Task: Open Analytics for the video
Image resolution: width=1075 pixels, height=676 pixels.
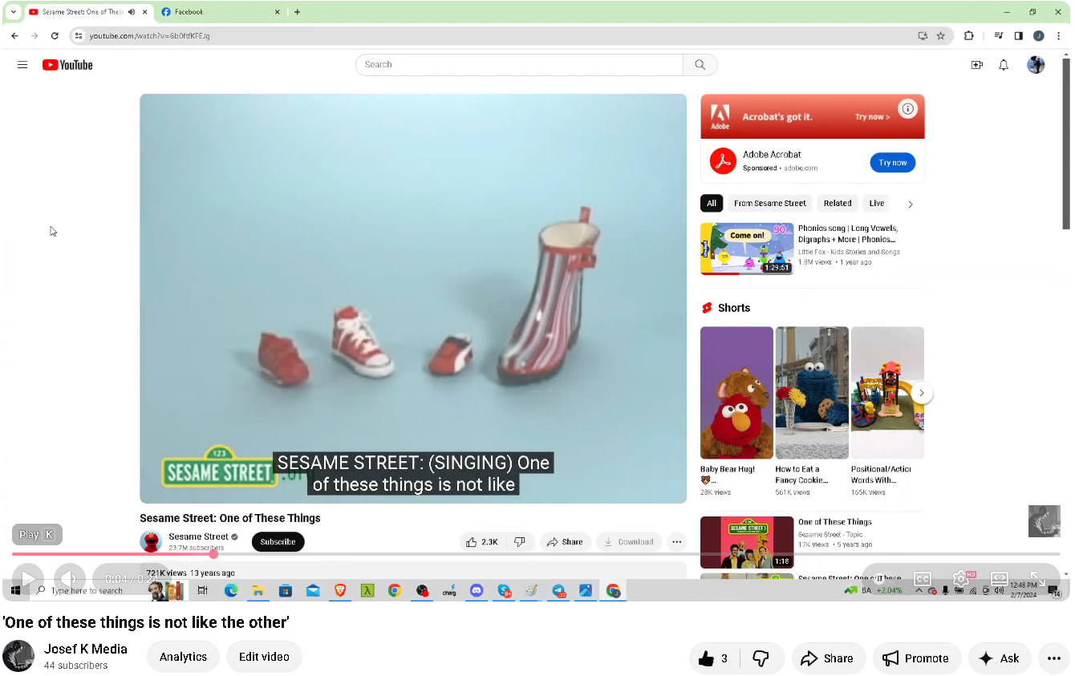Action: point(183,657)
